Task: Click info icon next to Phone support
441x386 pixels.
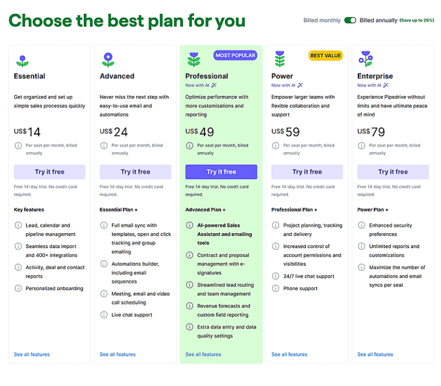Action: tap(276, 288)
